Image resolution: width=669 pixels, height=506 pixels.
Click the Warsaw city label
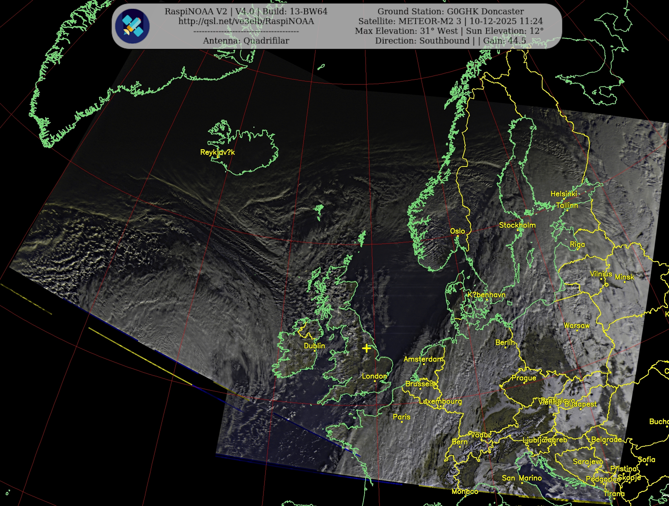[576, 326]
